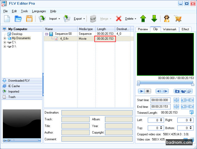
Task: Select the Clip tab
Action: click(x=155, y=29)
